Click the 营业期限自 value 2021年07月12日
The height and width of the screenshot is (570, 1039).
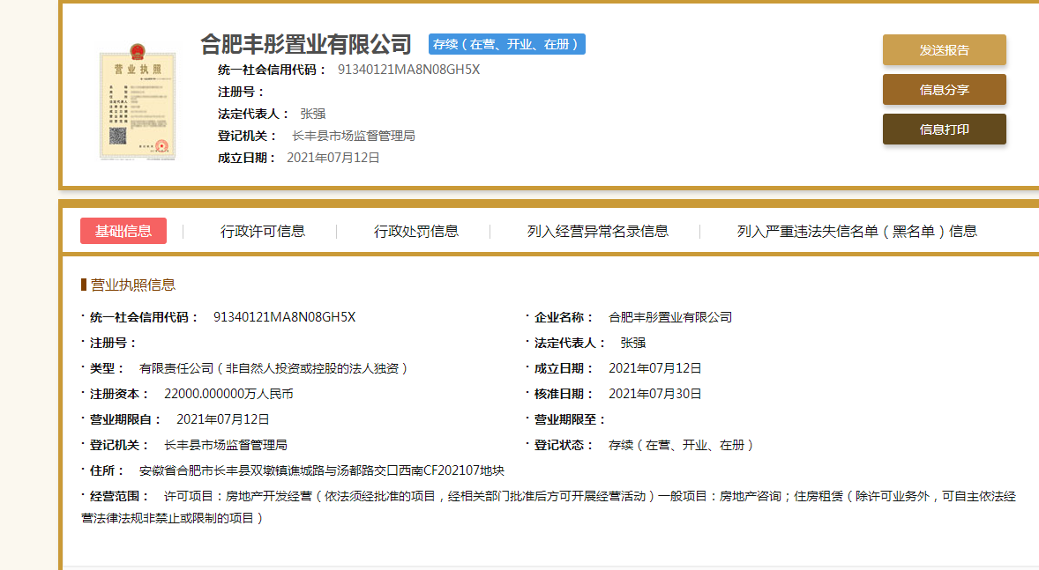tap(222, 419)
